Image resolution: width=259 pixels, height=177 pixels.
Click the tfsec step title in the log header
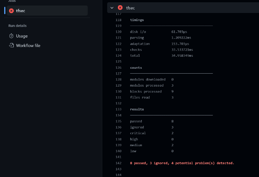130,8
